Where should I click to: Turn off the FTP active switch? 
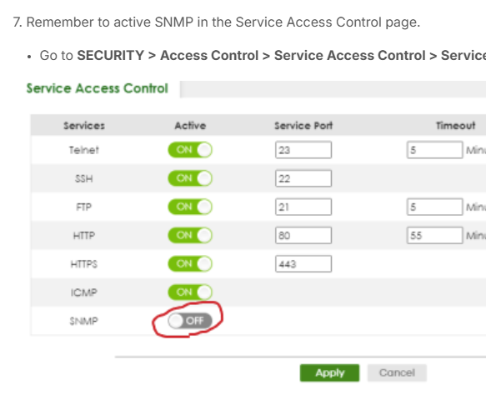pos(190,207)
